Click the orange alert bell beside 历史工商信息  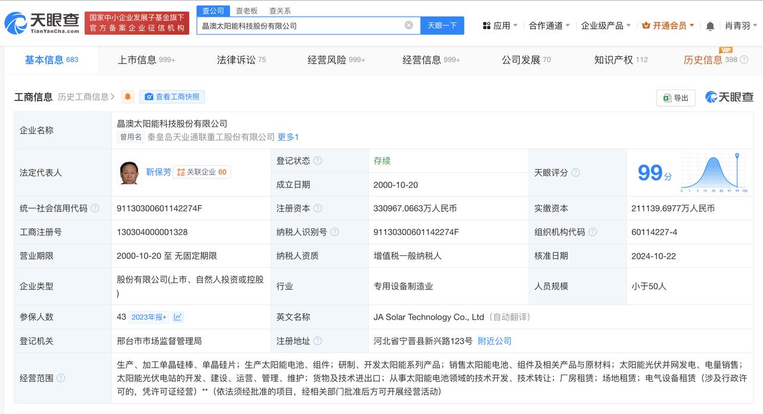(x=128, y=97)
